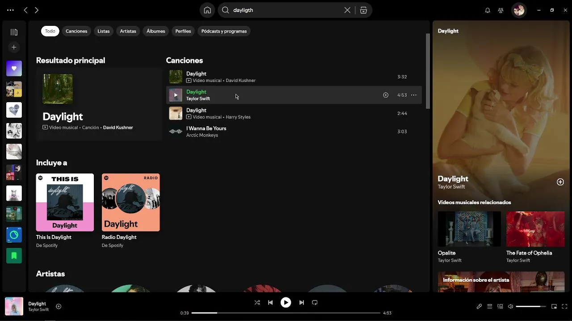Select Daylight by Harry Styles song
Image resolution: width=572 pixels, height=321 pixels.
point(294,113)
